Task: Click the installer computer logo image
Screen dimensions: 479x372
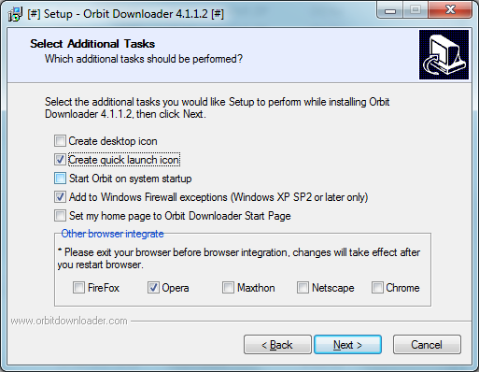Action: point(444,54)
